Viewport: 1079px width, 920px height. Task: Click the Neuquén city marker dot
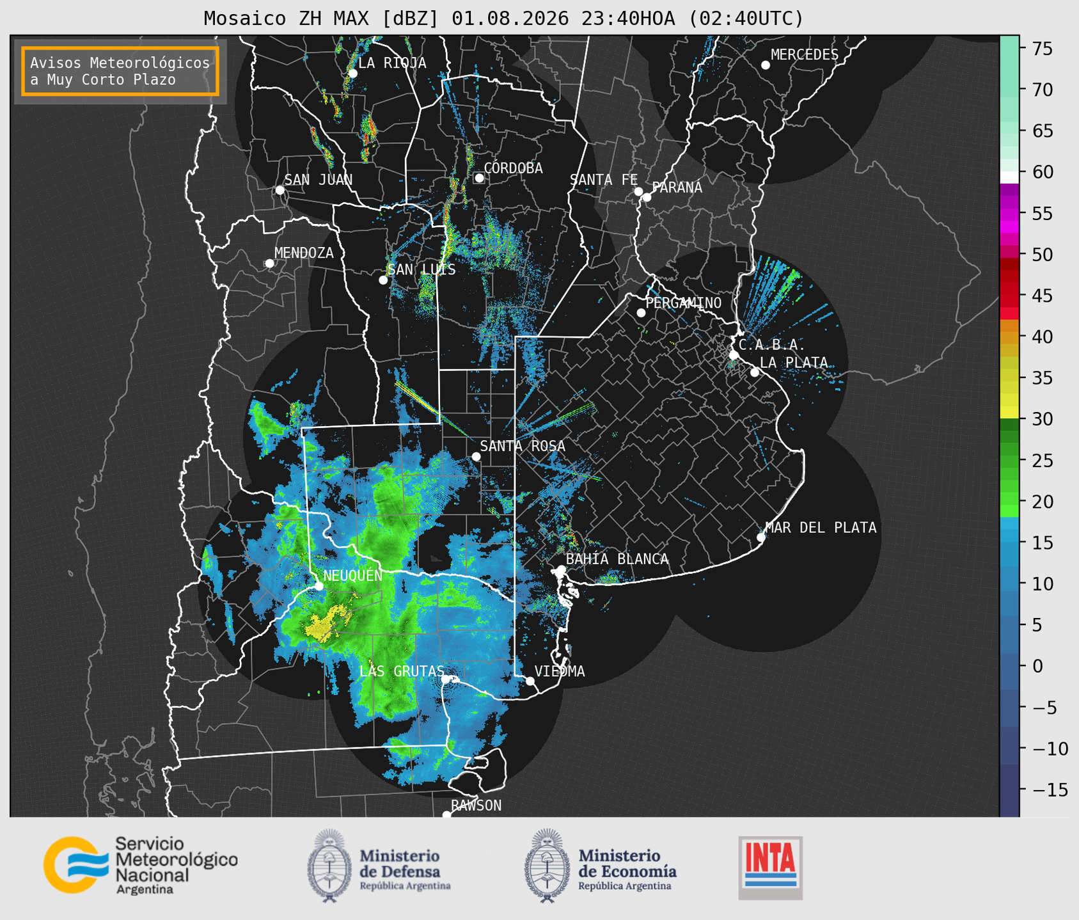pos(319,586)
